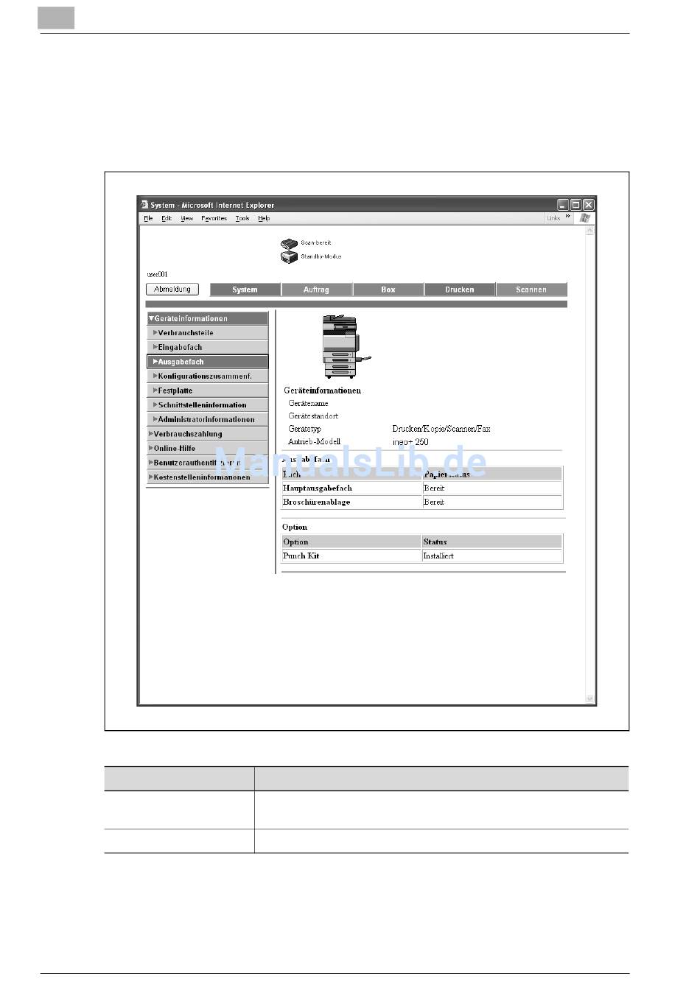
Task: Expand the Benutzerauthentifizierung section
Action: click(208, 463)
